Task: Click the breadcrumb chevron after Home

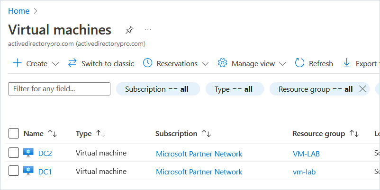Action: pyautogui.click(x=36, y=11)
